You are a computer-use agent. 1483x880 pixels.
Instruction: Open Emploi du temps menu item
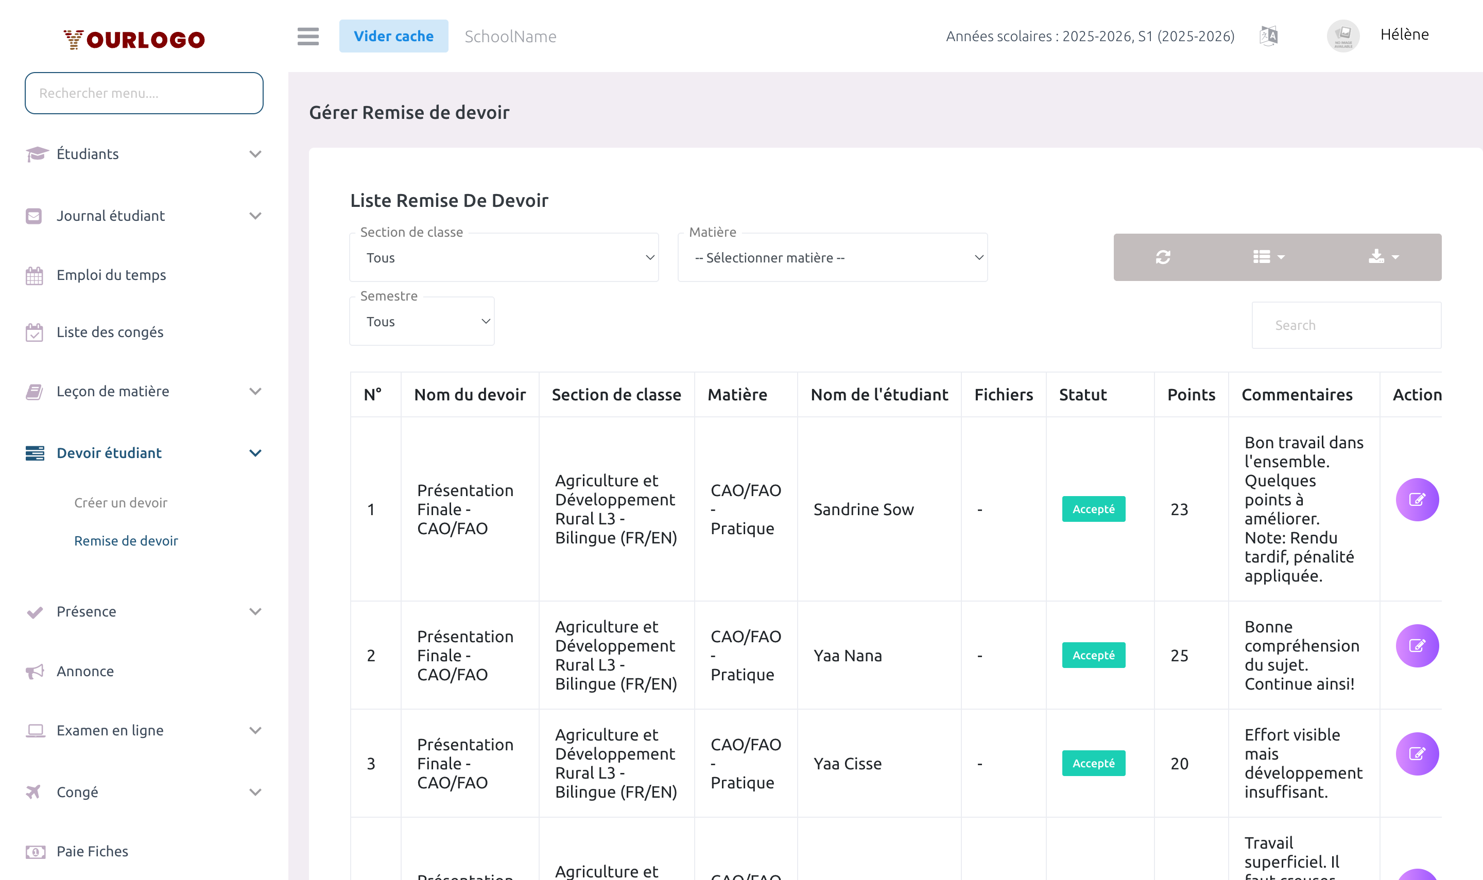pos(111,275)
